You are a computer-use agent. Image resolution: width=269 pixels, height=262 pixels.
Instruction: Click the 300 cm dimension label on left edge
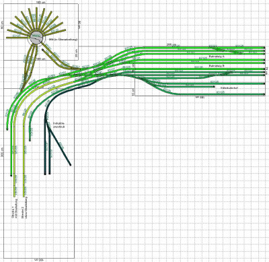(x=2, y=152)
